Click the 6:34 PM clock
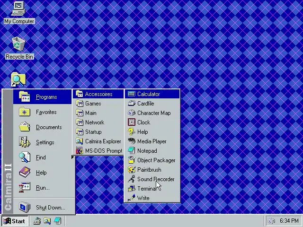The height and width of the screenshot is (227, 303). coord(289,221)
